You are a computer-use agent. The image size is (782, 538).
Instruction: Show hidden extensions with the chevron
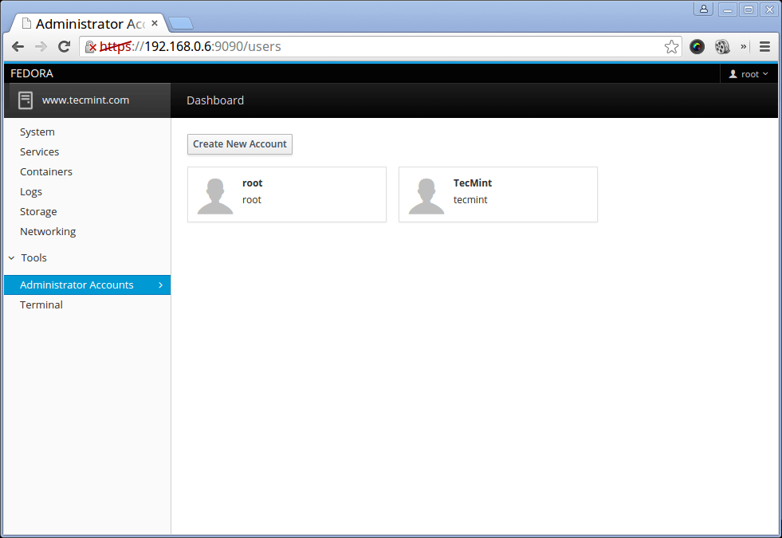743,46
